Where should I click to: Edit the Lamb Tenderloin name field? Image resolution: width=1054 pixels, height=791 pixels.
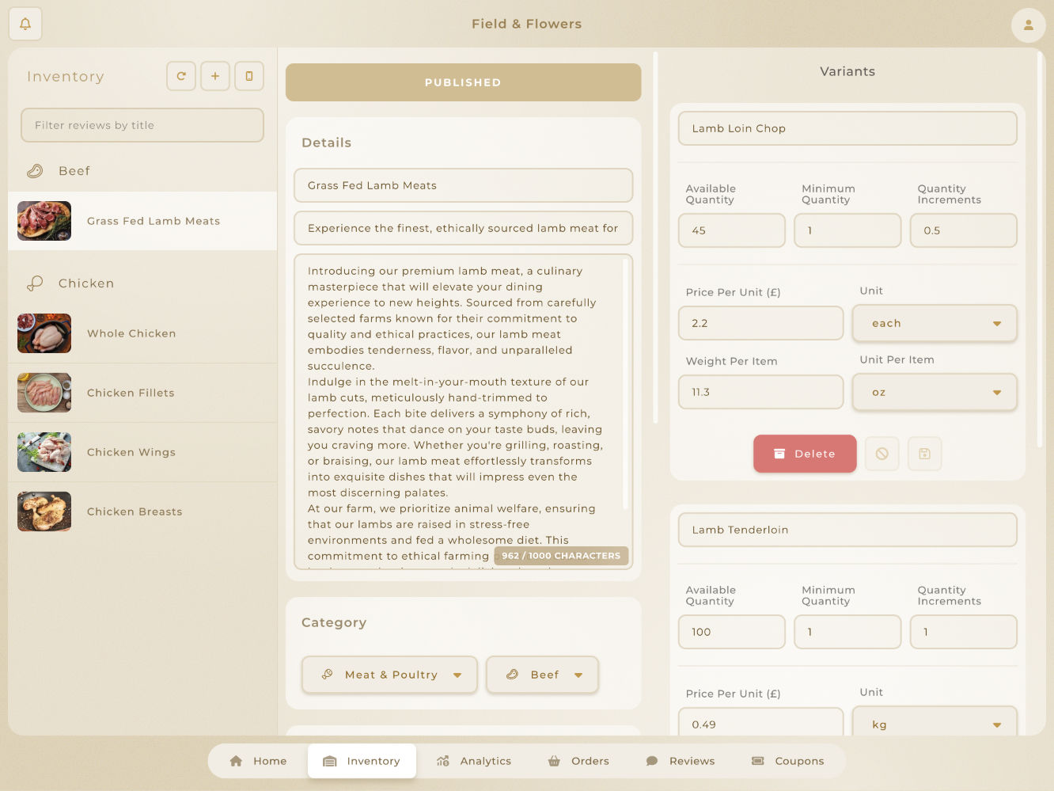(x=847, y=530)
